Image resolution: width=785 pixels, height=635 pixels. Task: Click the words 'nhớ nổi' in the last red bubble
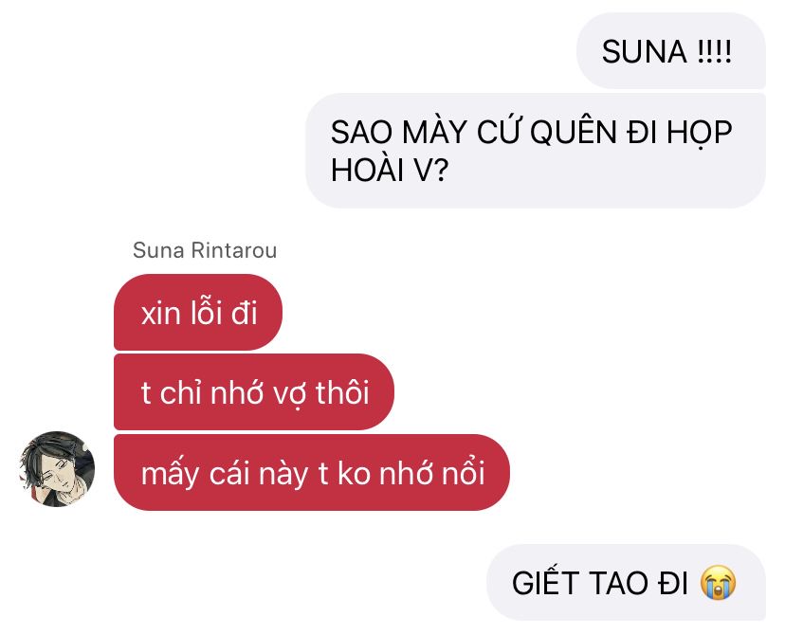(x=432, y=472)
